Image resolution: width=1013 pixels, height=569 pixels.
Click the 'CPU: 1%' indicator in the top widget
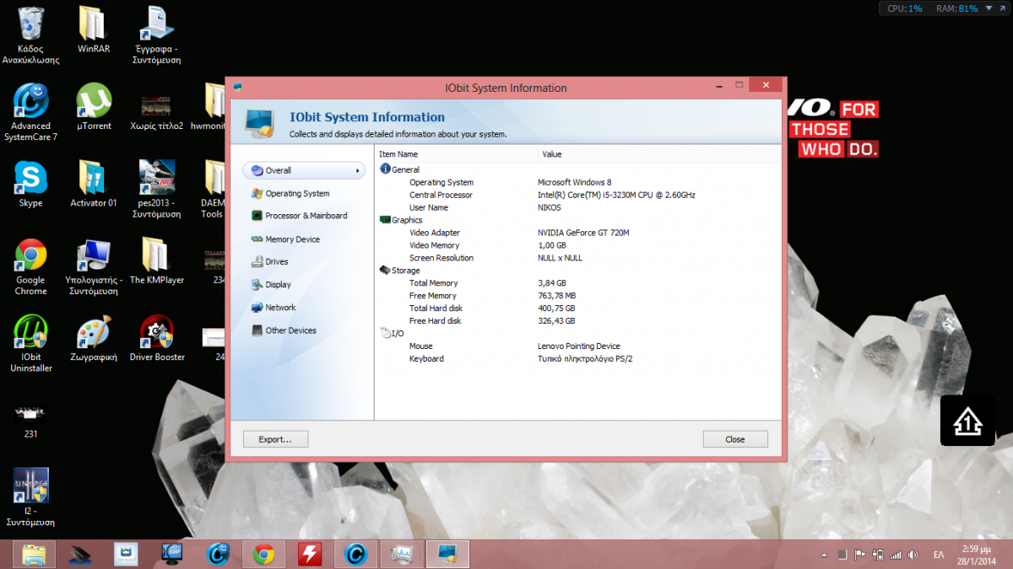(x=904, y=8)
